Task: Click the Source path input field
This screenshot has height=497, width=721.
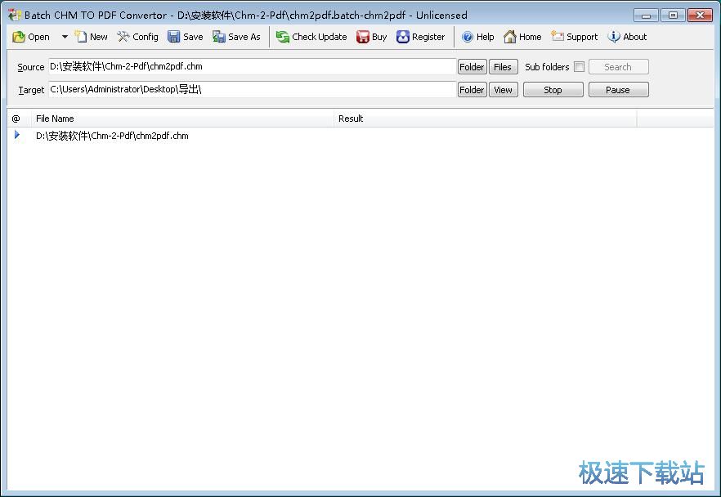Action: click(x=252, y=67)
